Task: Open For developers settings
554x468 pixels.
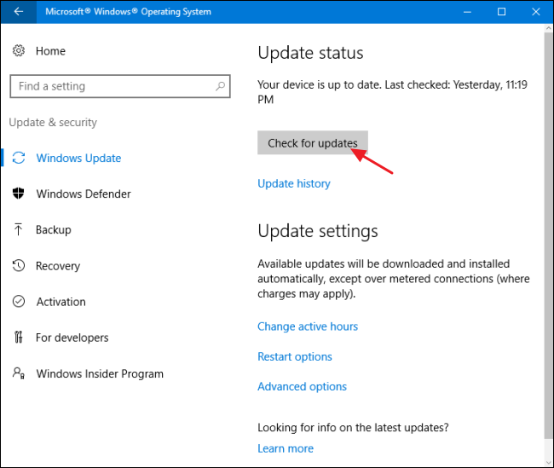Action: click(72, 338)
